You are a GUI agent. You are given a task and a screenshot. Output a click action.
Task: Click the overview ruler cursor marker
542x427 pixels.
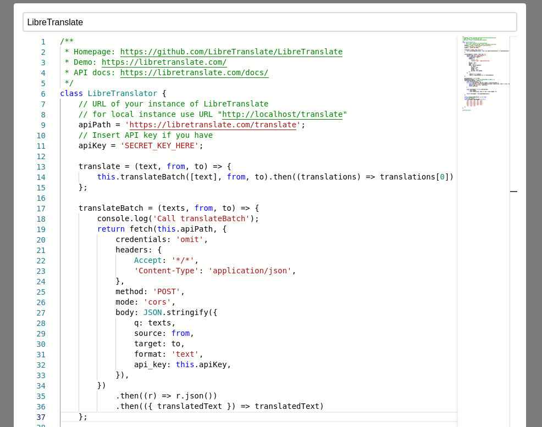click(513, 191)
